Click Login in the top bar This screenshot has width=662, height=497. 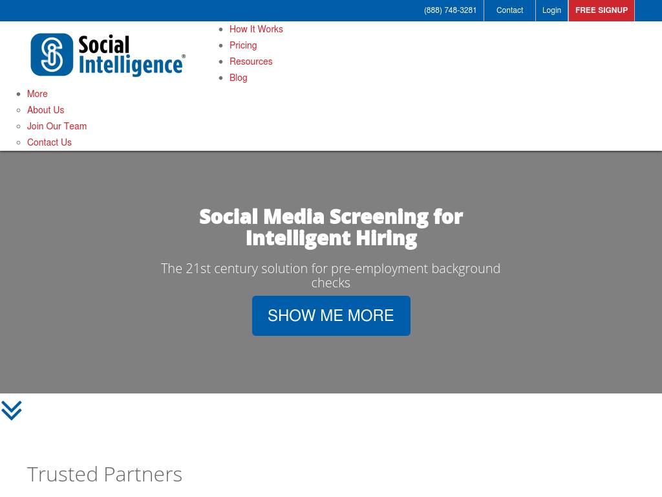coord(551,10)
